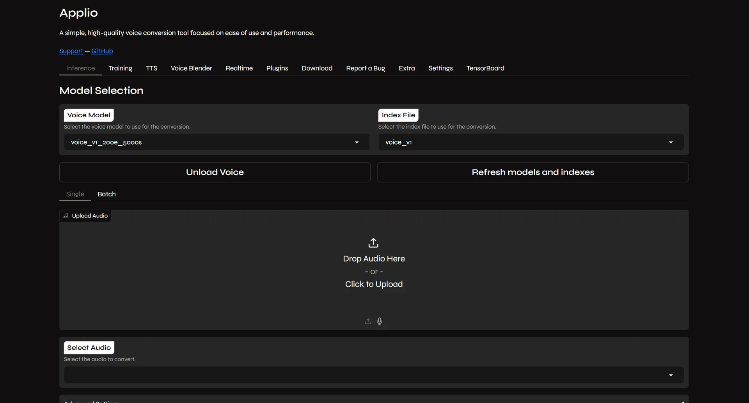Click the Index File label

pos(398,115)
